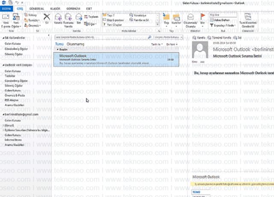Collapse the Sık Kullanılanlar group
Image resolution: width=274 pixels, height=197 pixels.
coord(3,38)
